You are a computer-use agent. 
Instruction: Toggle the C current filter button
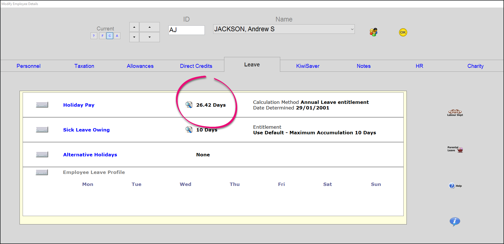point(110,36)
